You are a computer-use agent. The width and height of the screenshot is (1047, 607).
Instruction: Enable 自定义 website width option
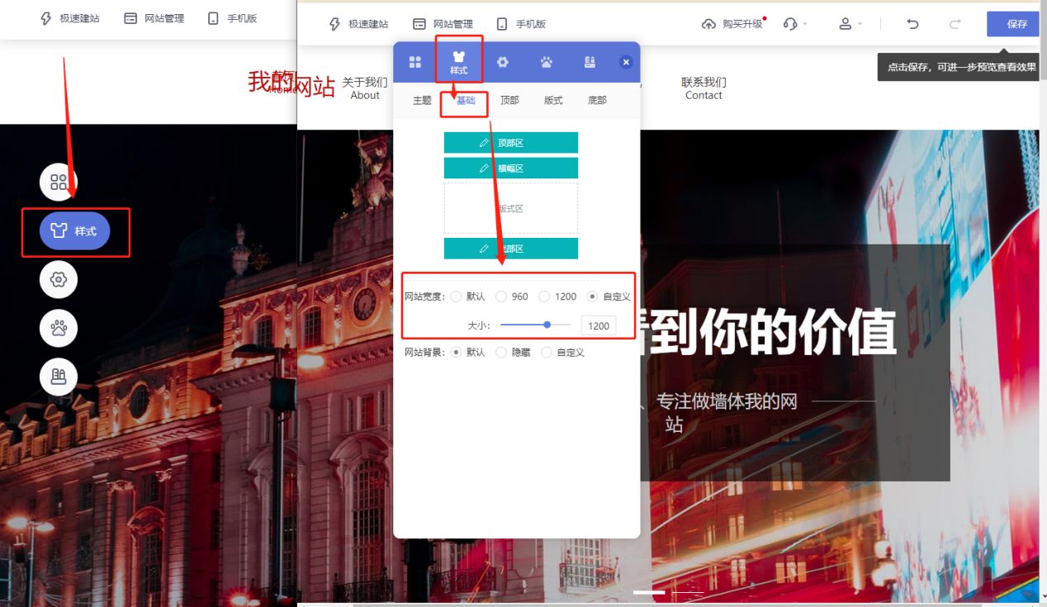[592, 296]
